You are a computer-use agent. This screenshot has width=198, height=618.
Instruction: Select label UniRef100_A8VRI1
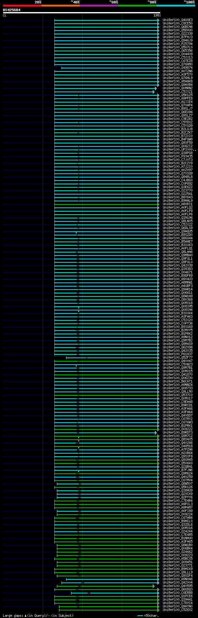tap(178, 204)
